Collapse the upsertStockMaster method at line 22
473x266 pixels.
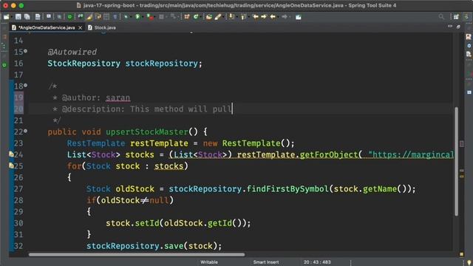pyautogui.click(x=26, y=132)
